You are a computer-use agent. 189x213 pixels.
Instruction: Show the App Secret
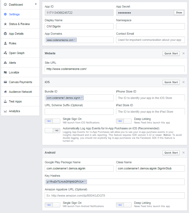coord(179,13)
